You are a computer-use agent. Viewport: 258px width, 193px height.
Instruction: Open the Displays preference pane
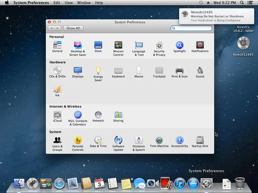point(78,72)
